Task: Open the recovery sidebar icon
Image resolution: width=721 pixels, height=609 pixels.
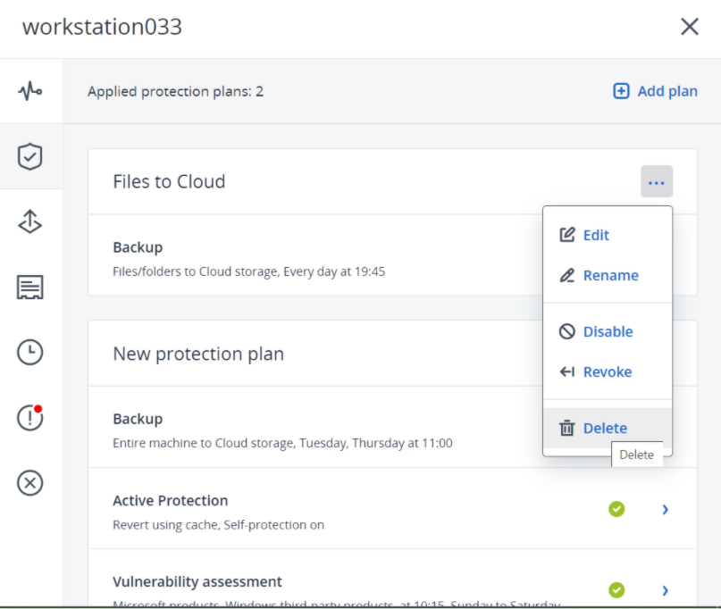Action: [x=30, y=221]
